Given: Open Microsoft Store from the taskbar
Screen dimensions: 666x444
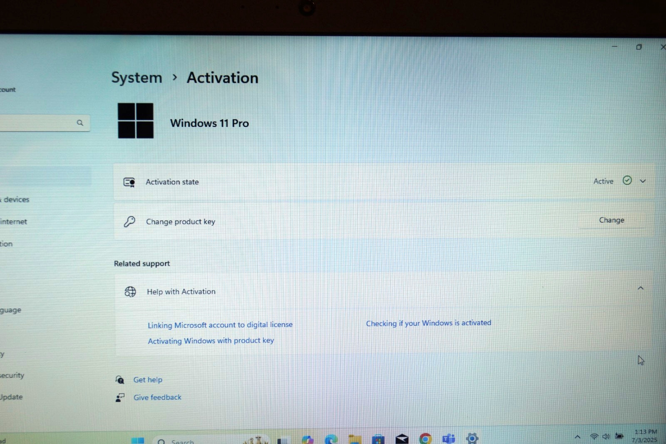Looking at the screenshot, I should point(378,439).
